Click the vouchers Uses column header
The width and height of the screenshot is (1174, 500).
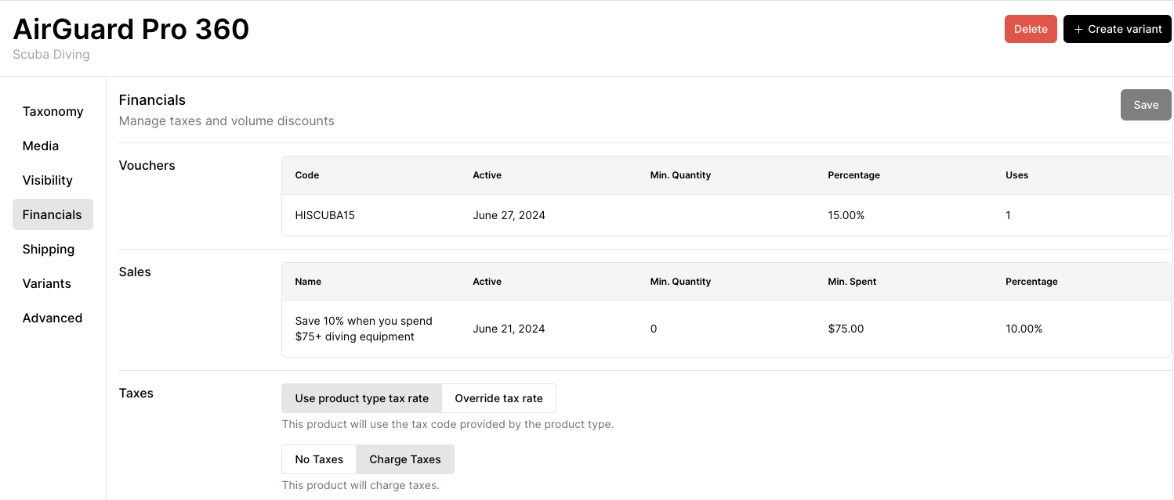pos(1016,175)
